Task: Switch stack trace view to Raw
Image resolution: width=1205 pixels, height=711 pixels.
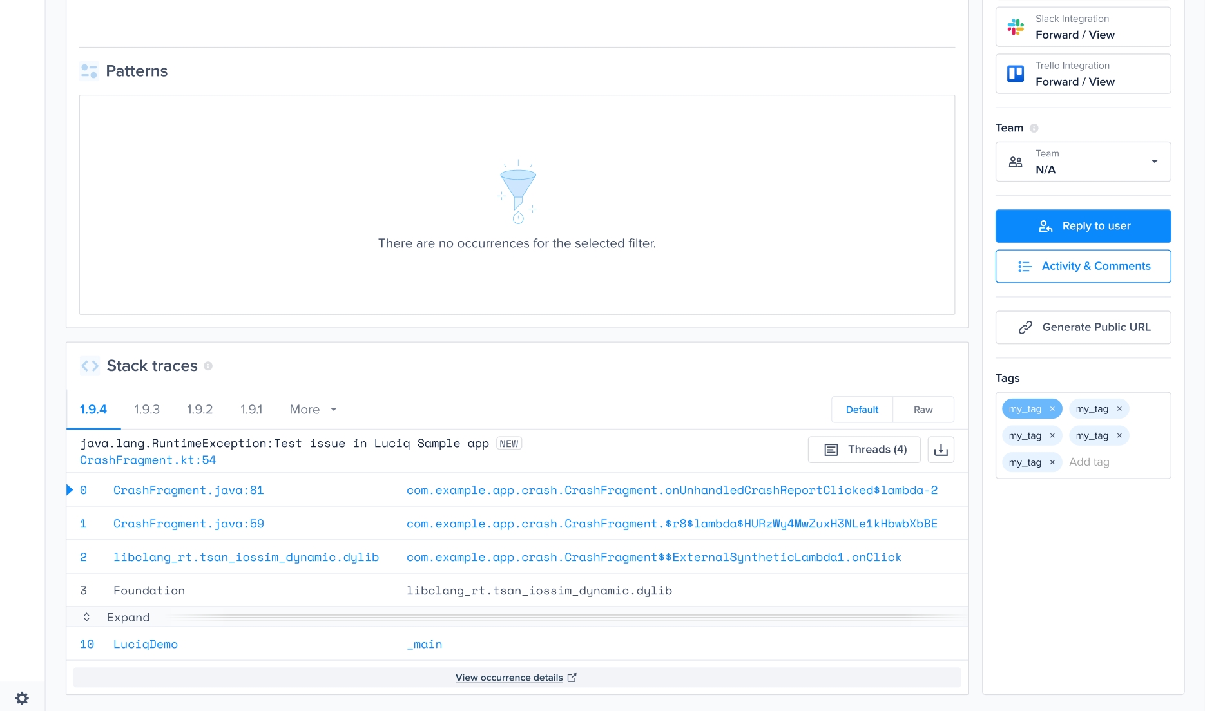Action: coord(923,410)
